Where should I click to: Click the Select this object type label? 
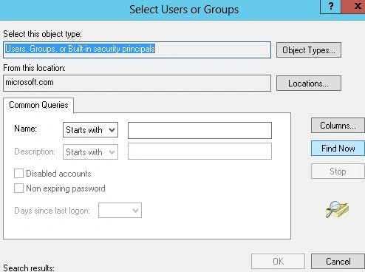[42, 34]
